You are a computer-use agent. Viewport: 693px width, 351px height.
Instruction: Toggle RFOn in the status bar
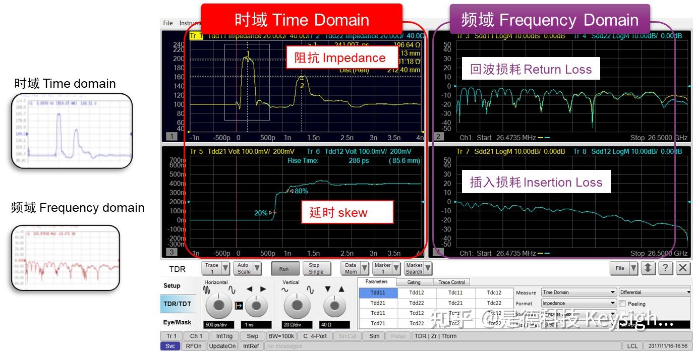(x=193, y=346)
